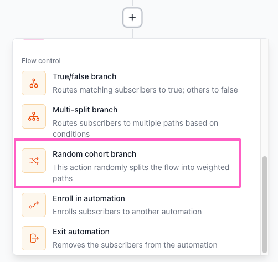The height and width of the screenshot is (262, 278).
Task: Select the True/false branch title
Action: (85, 76)
